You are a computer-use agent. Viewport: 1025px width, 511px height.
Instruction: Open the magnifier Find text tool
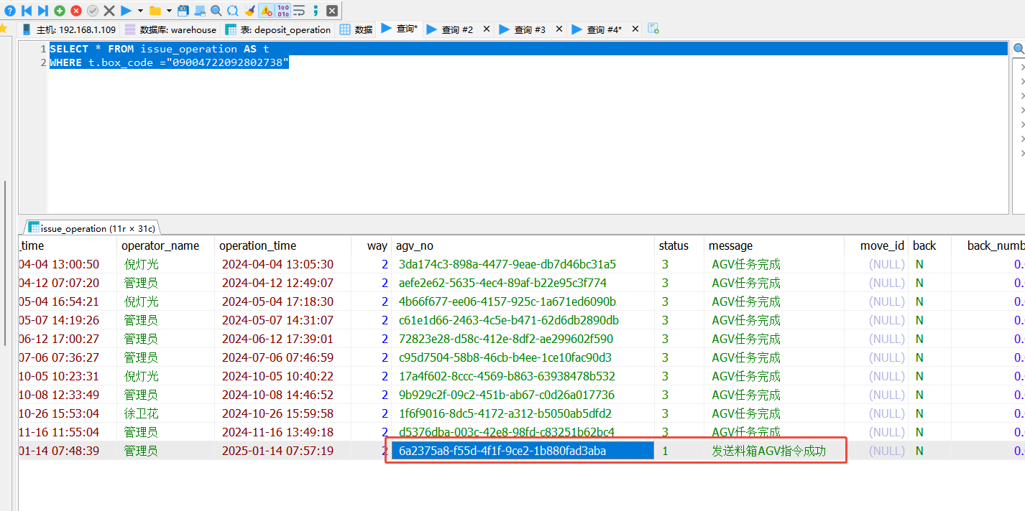(216, 11)
